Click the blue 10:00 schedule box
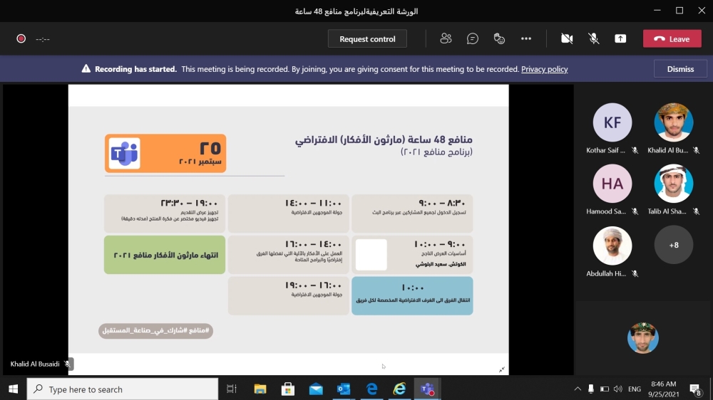 coord(412,295)
